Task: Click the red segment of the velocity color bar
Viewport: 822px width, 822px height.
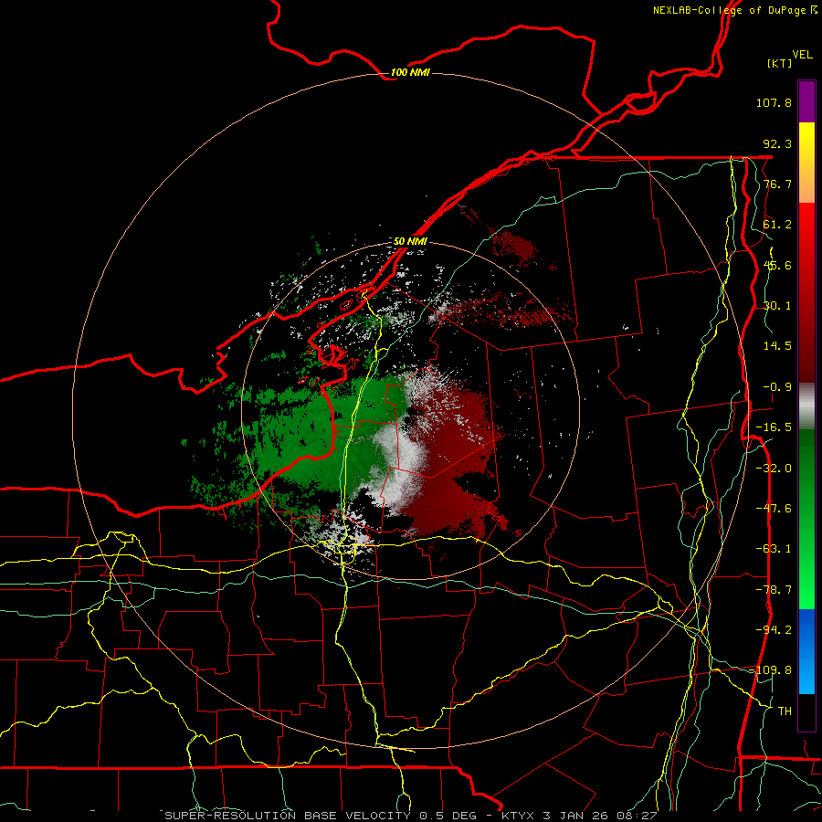Action: click(x=806, y=292)
